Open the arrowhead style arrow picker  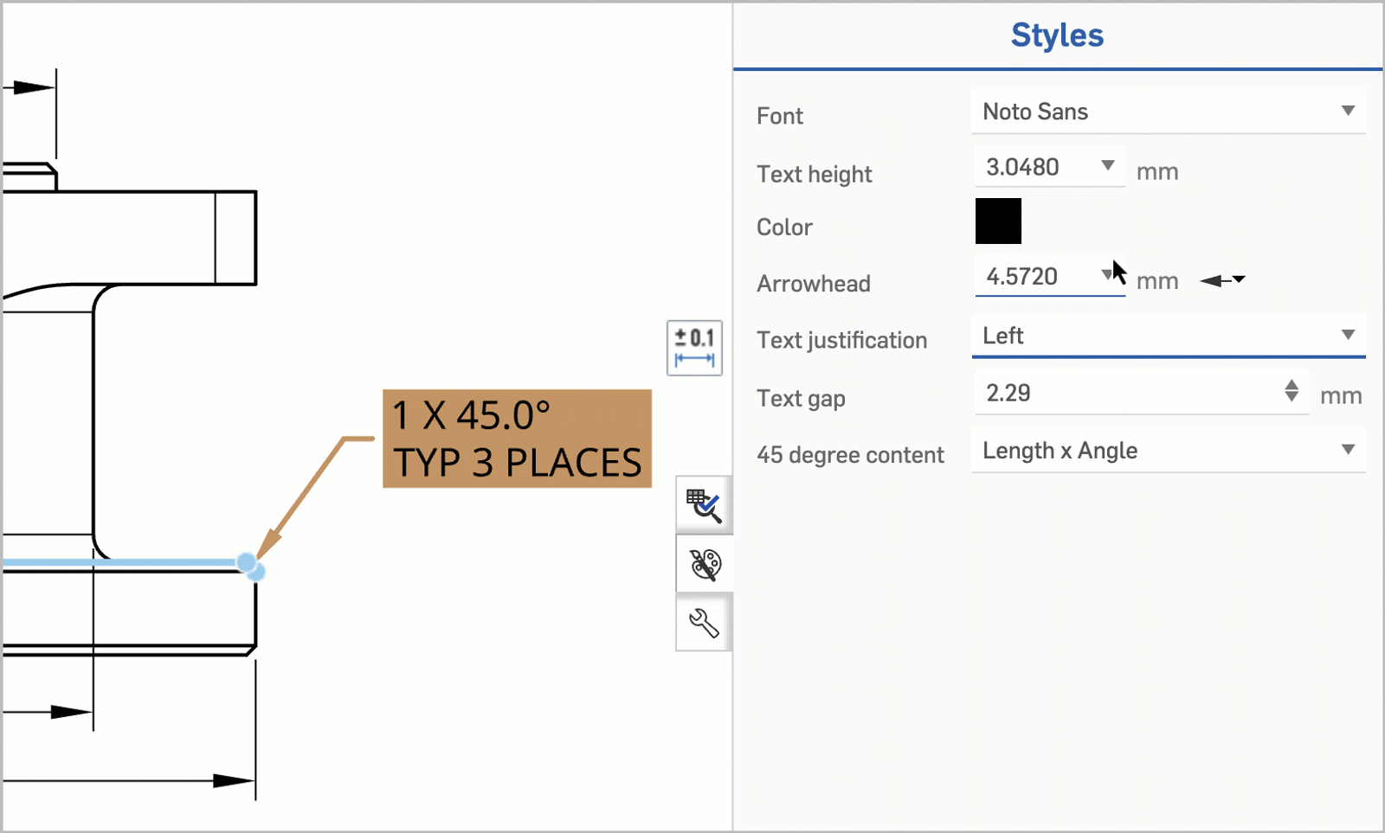point(1222,279)
